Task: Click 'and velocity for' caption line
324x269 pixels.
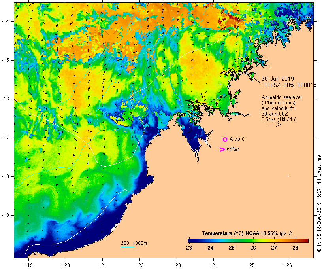Action: pos(279,108)
